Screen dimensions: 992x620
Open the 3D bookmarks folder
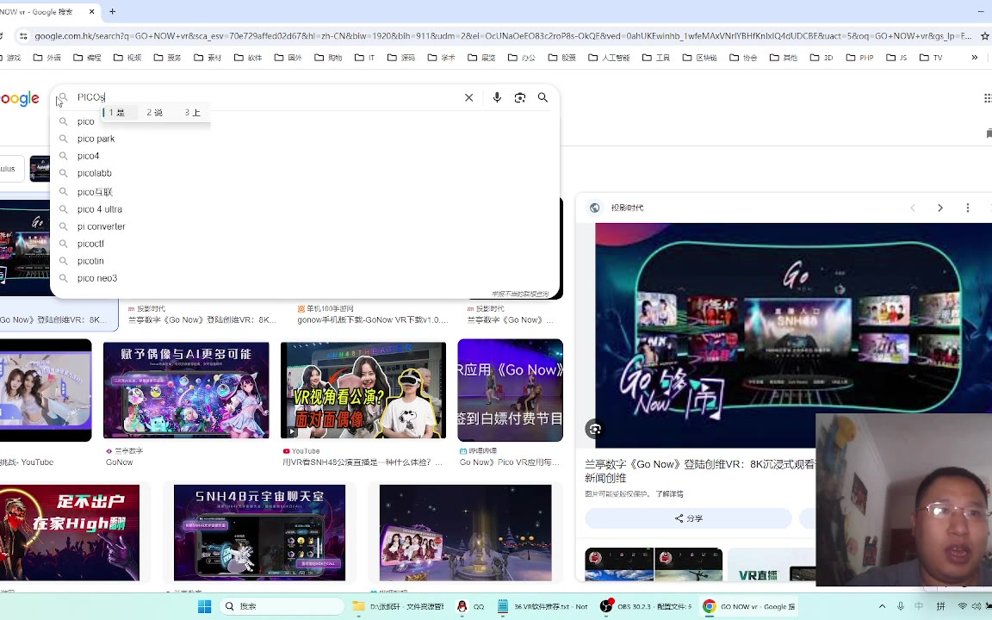[x=821, y=58]
